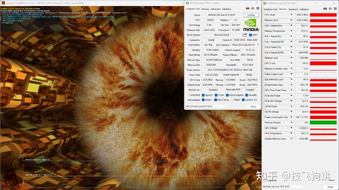
Task: Toggle the Ray Tracing checkbox
Action: [x=215, y=100]
